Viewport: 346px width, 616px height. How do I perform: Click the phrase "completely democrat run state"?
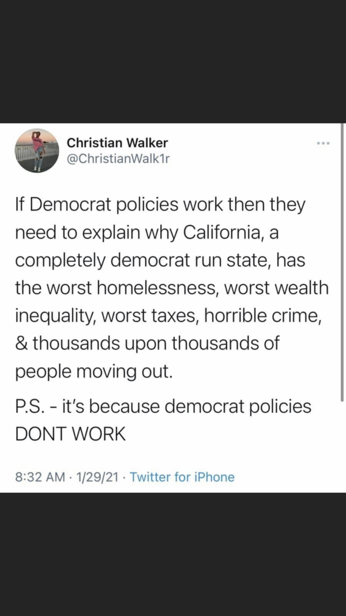[141, 260]
